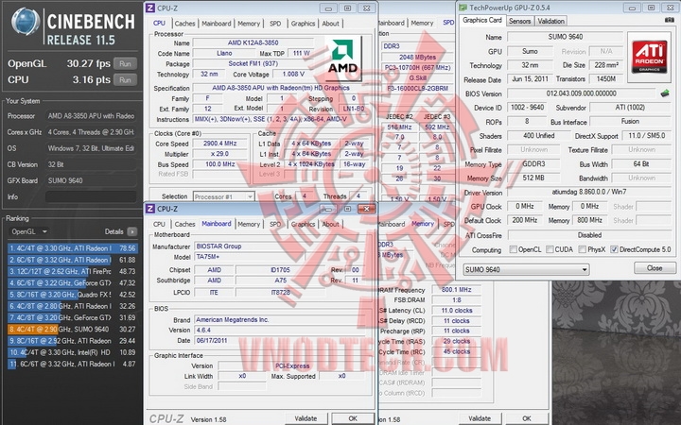681x425 pixels.
Task: Click the Core Speed value 2900.4 MHz
Action: coord(220,144)
